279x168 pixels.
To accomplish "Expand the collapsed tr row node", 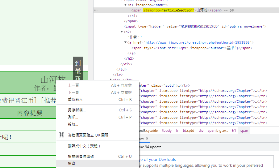I will coord(111,80).
